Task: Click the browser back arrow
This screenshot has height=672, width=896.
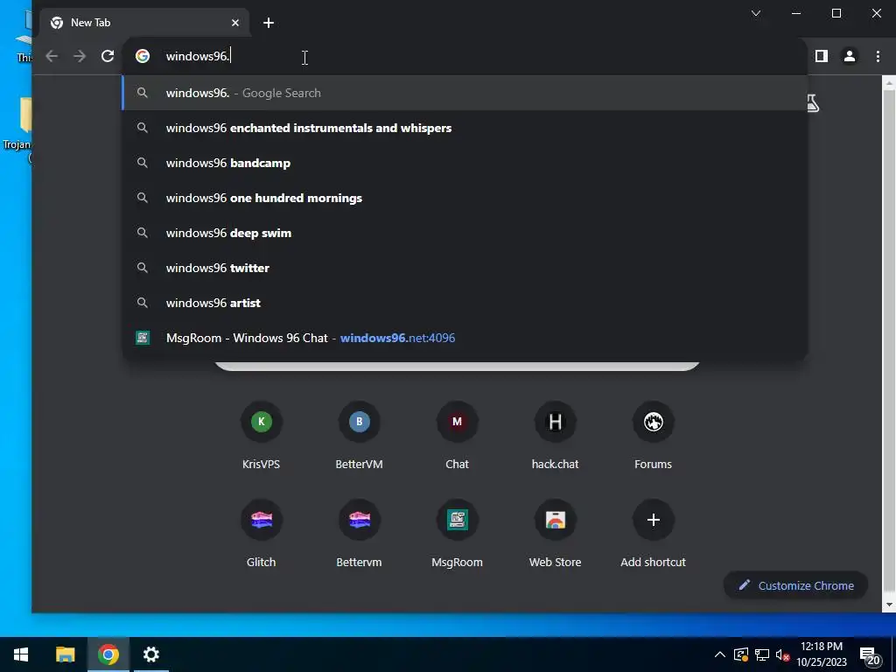Action: click(52, 56)
